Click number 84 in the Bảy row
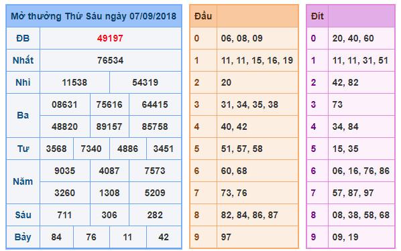The height and width of the screenshot is (251, 401). [56, 237]
